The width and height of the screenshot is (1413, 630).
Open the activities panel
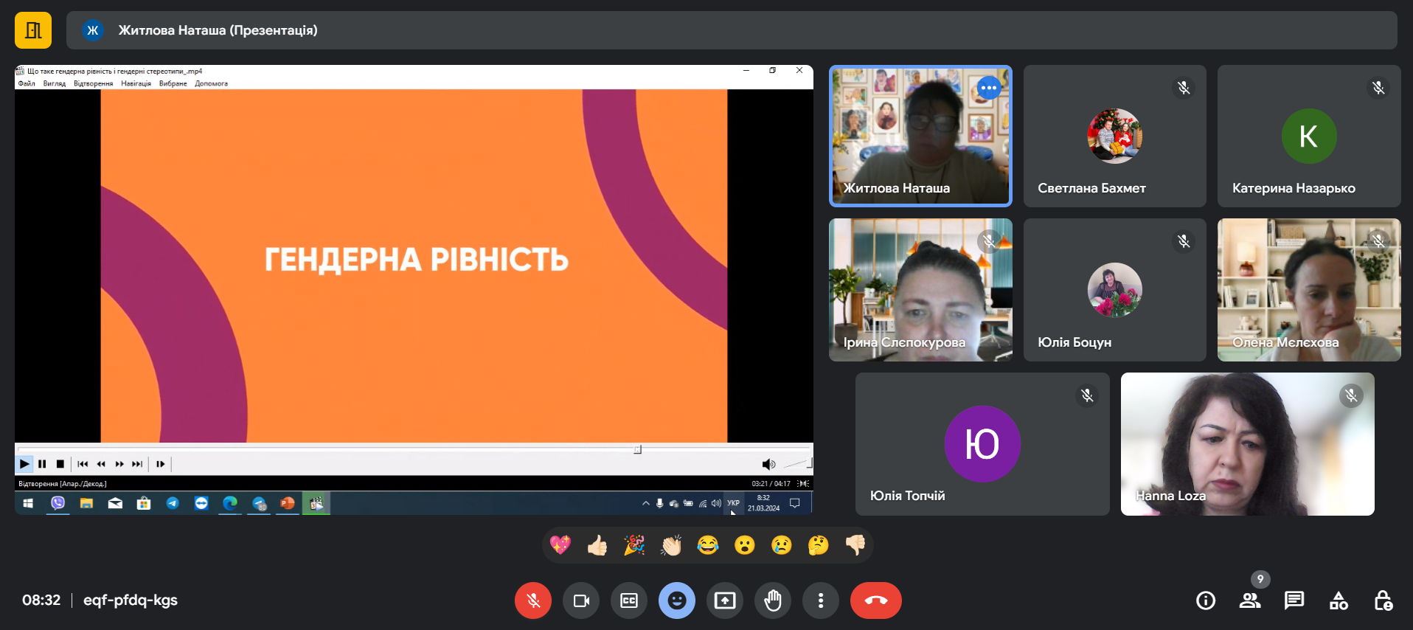coord(1339,600)
